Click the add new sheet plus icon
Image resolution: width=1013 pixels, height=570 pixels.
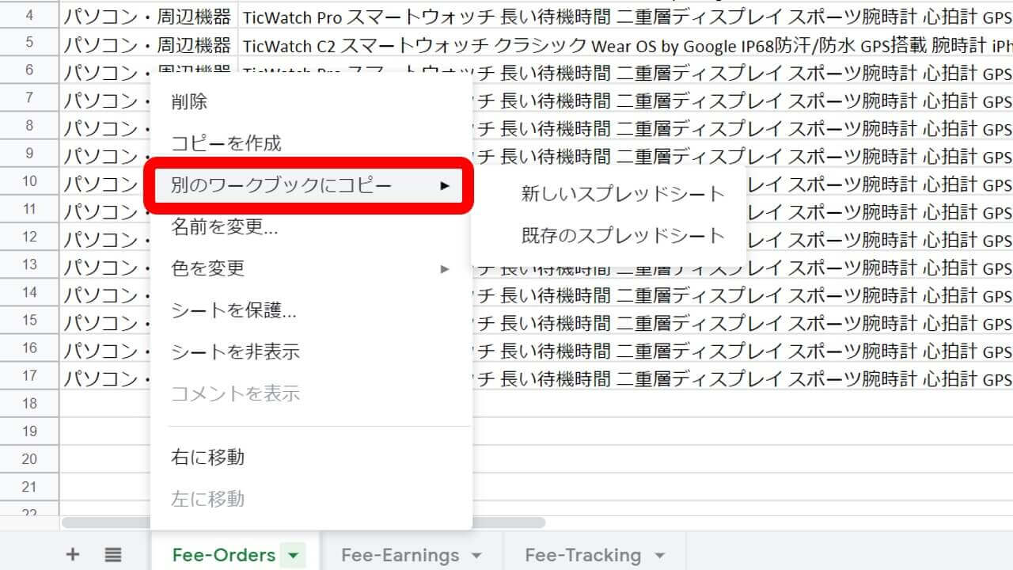(x=72, y=554)
